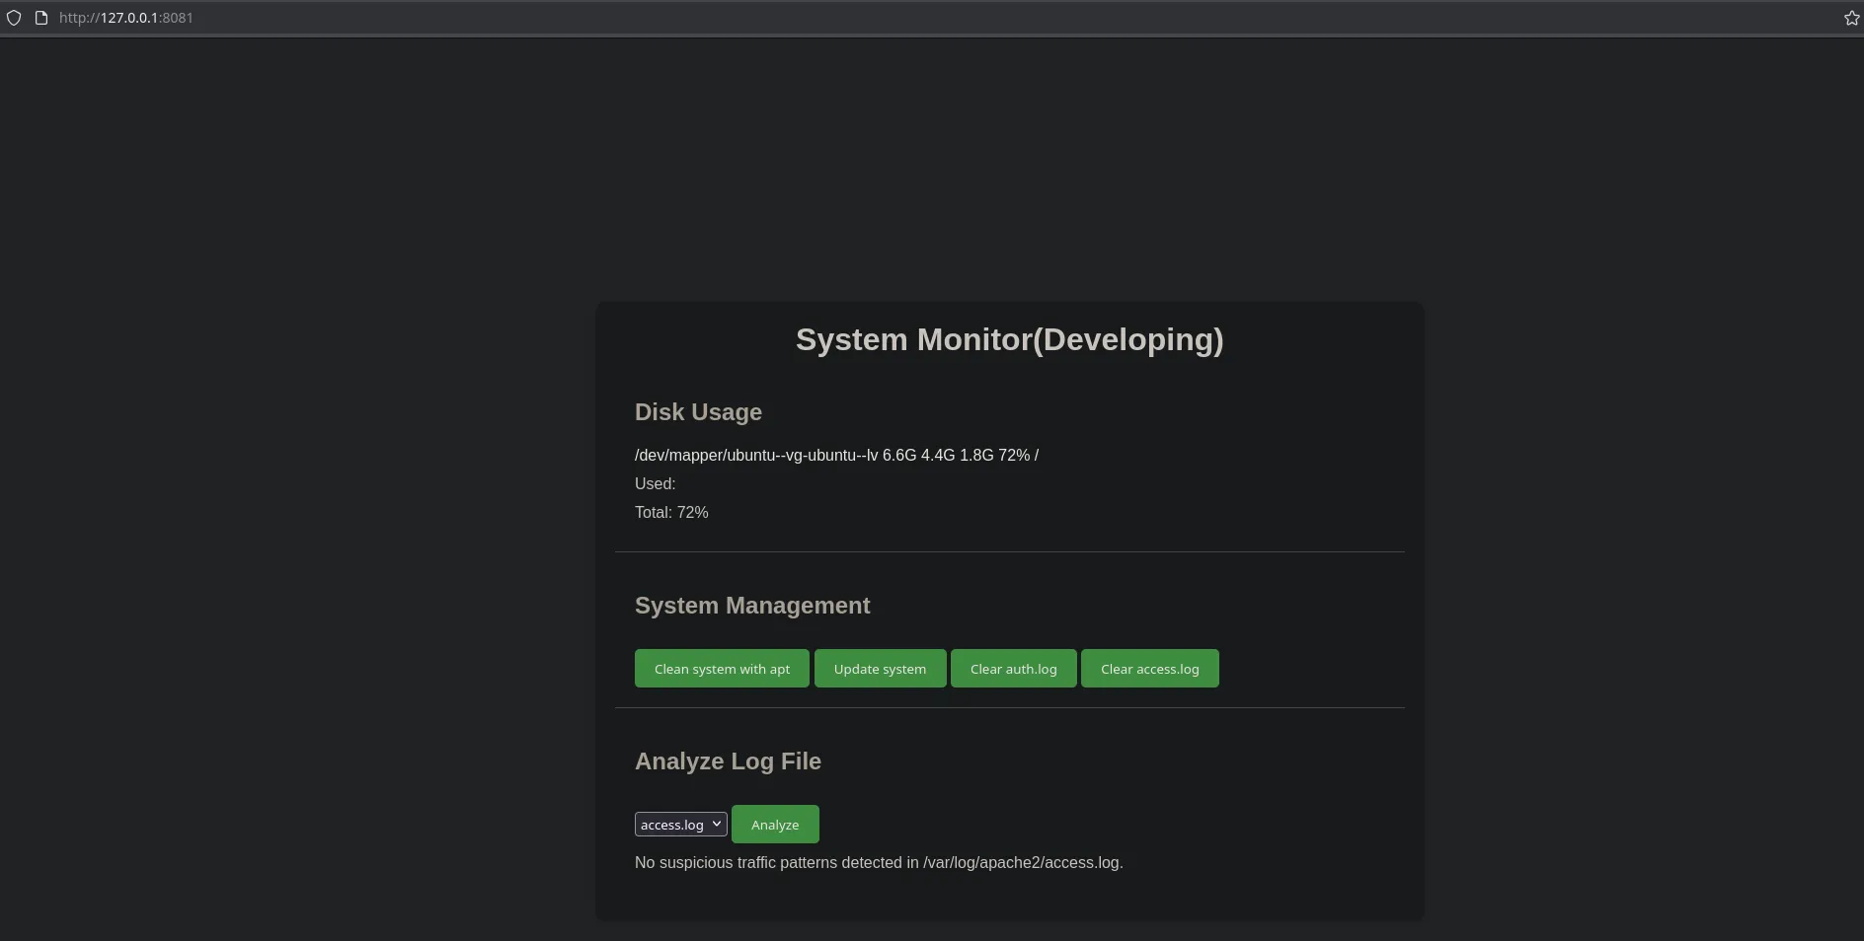Click the page info icon beside URL
This screenshot has width=1864, height=941.
(41, 18)
